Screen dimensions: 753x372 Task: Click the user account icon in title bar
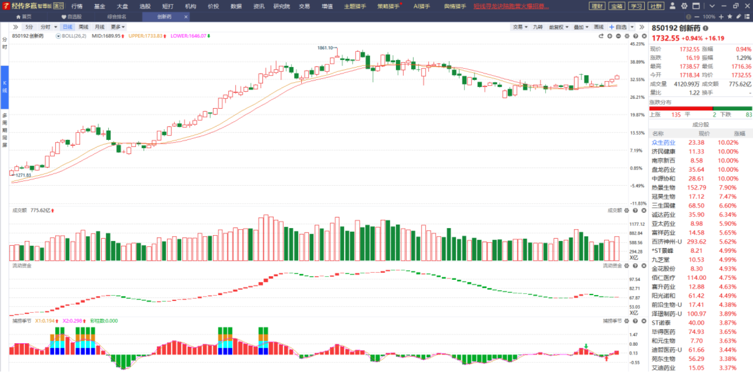[673, 6]
